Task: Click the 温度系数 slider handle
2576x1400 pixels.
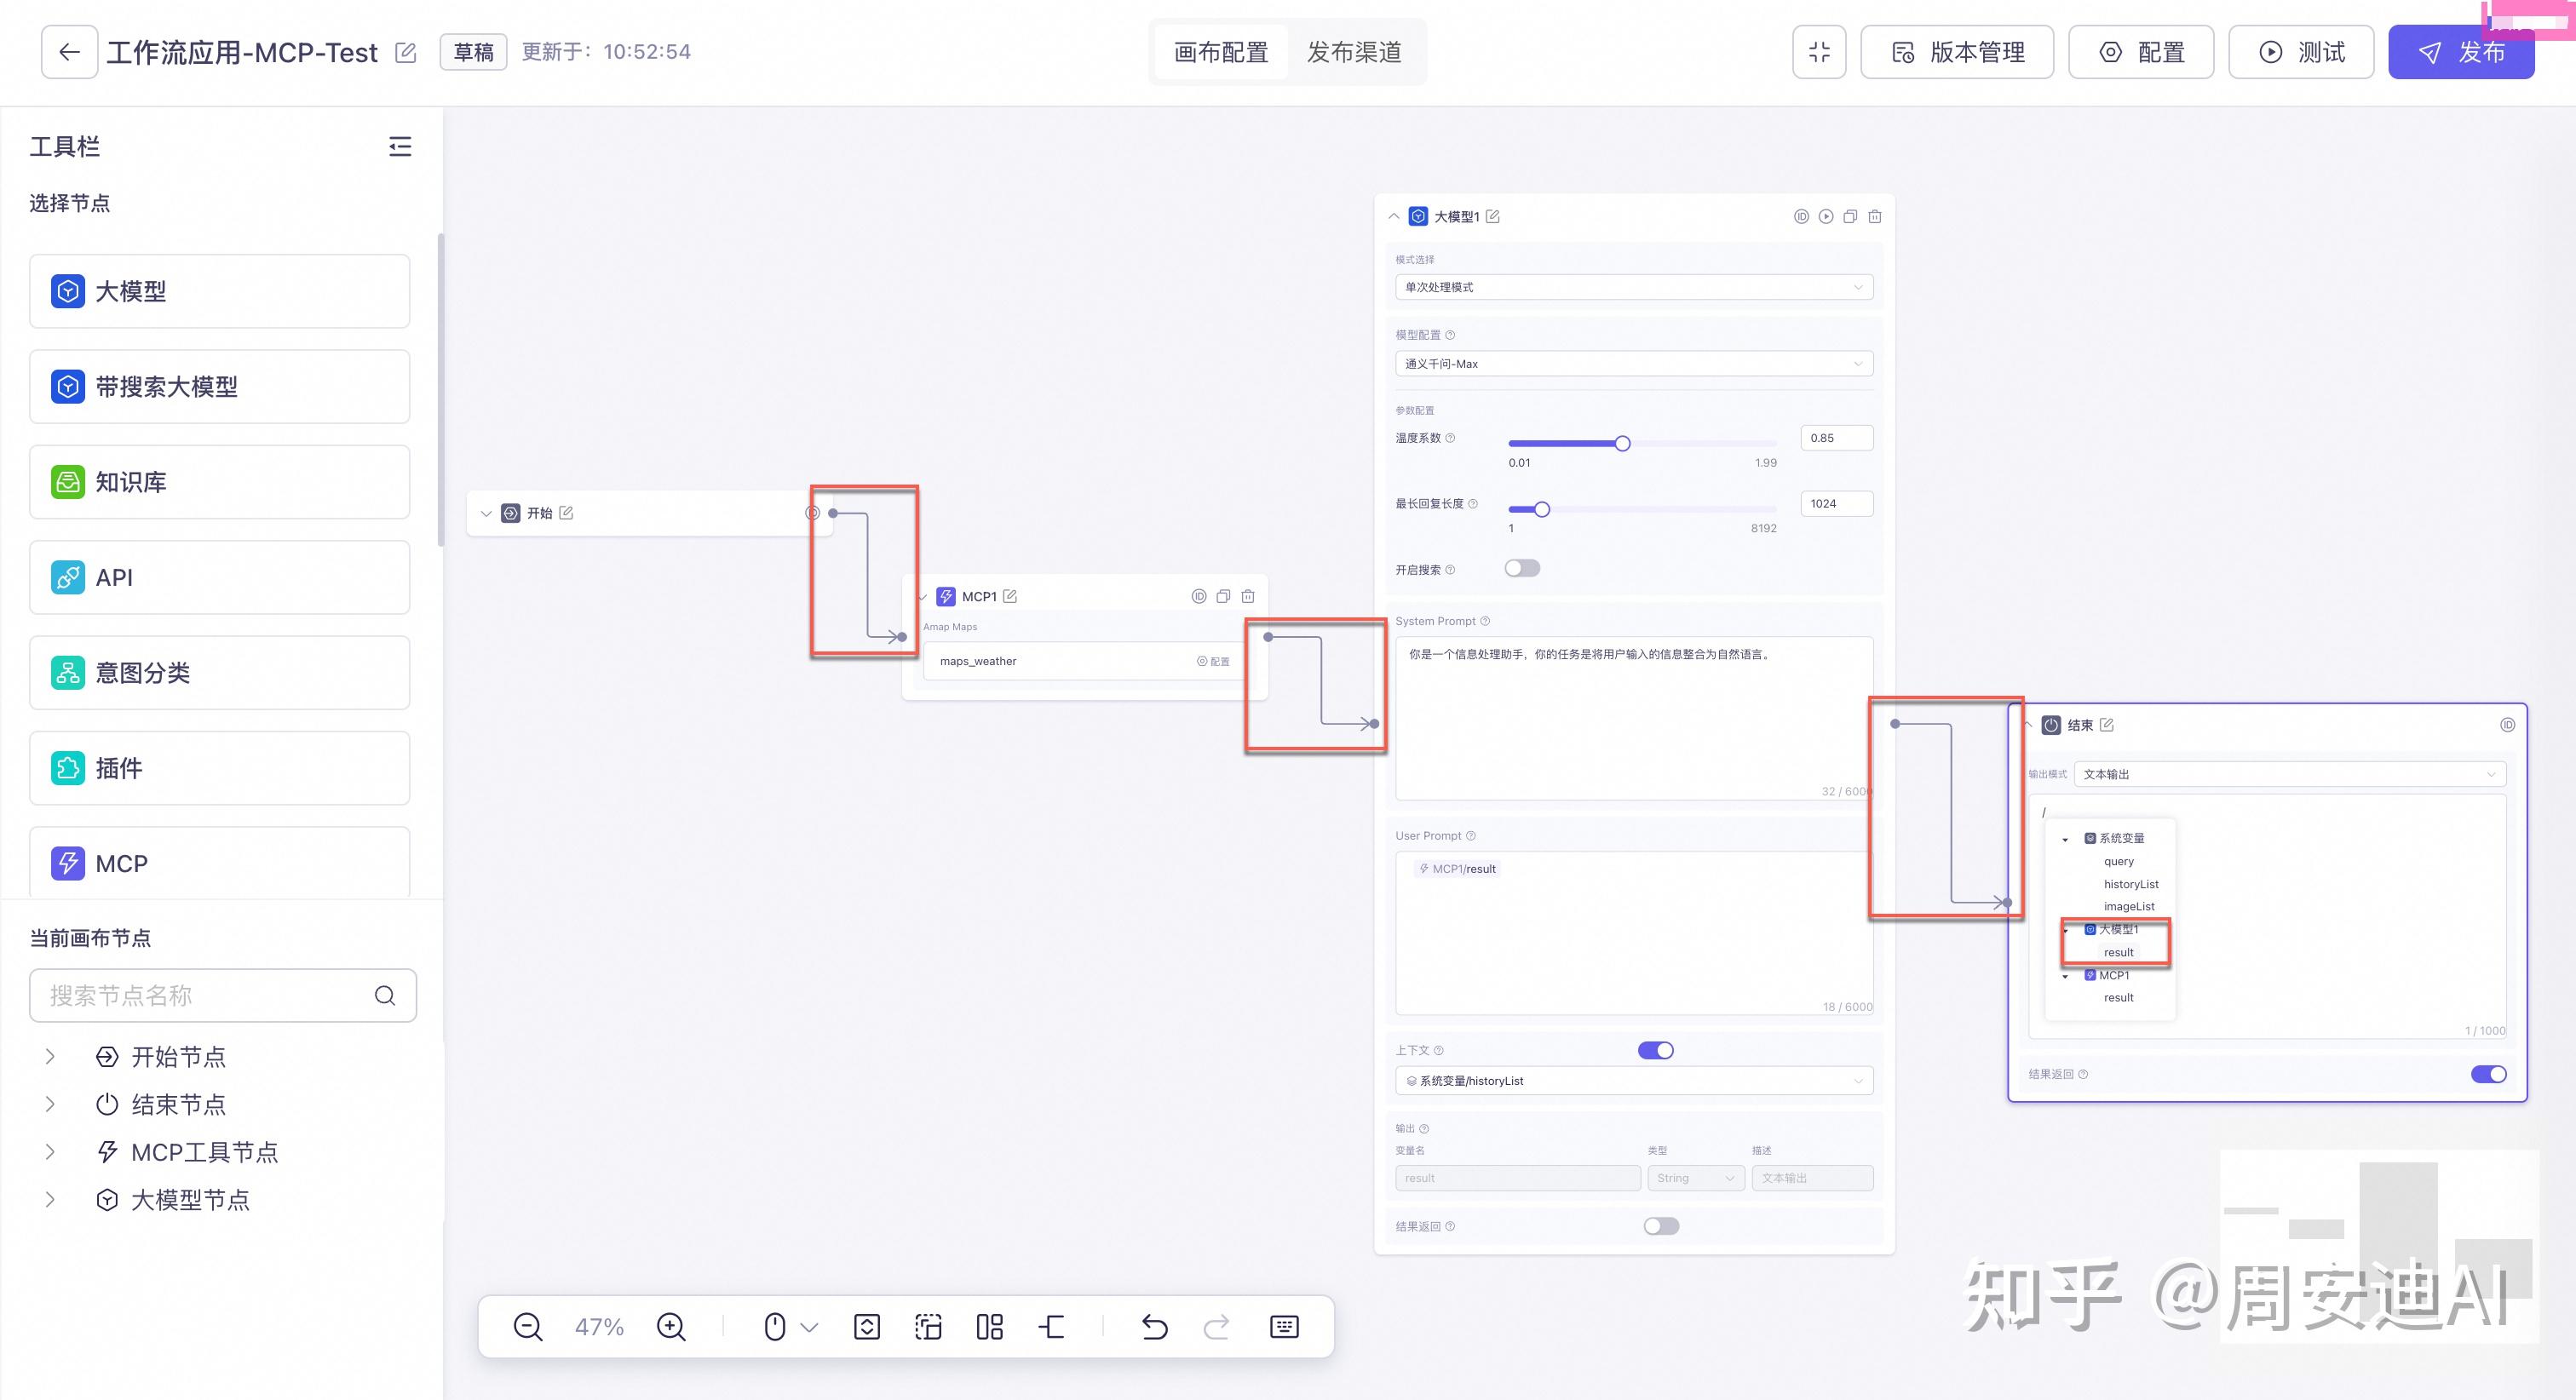Action: coord(1622,444)
